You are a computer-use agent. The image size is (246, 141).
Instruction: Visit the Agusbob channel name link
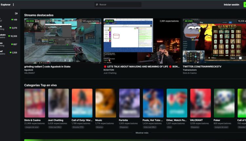(x=29, y=70)
